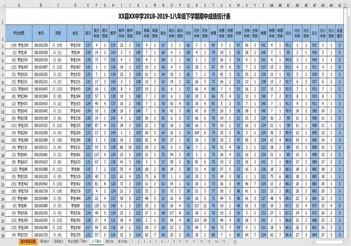Click the 政治 score header cell
The width and height of the screenshot is (351, 246).
[x=163, y=33]
